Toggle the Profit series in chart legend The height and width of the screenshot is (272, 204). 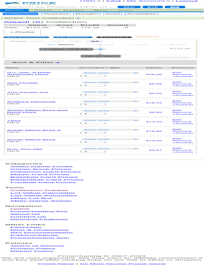coord(173,45)
